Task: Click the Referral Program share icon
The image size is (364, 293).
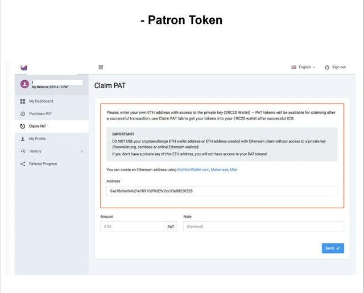Action: point(23,164)
